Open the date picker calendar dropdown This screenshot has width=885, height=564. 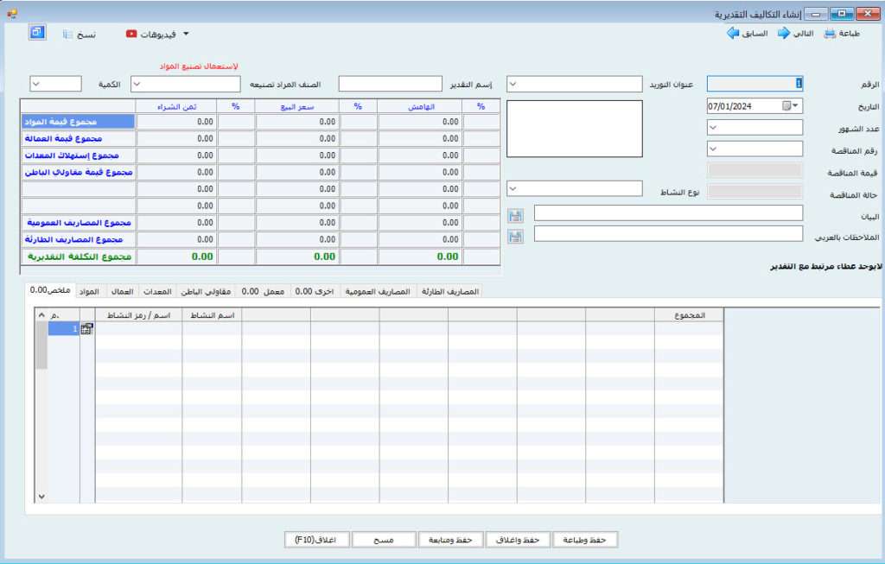click(795, 106)
